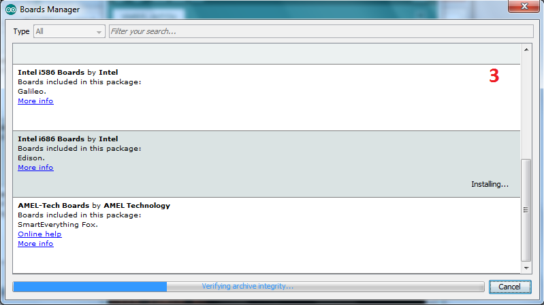The height and width of the screenshot is (305, 544).
Task: Open More info for AMEL-Tech Boards
Action: [x=35, y=244]
